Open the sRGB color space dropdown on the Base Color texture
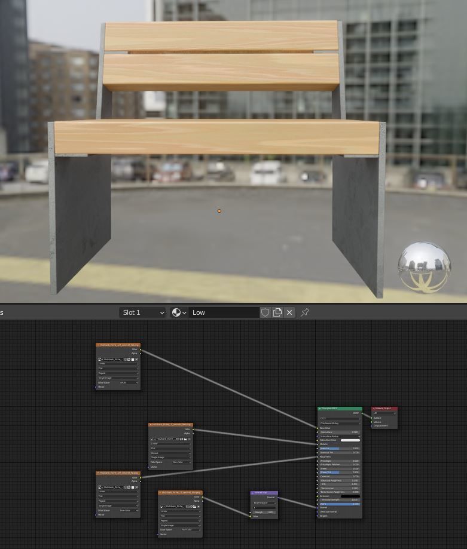The image size is (467, 549). [129, 383]
